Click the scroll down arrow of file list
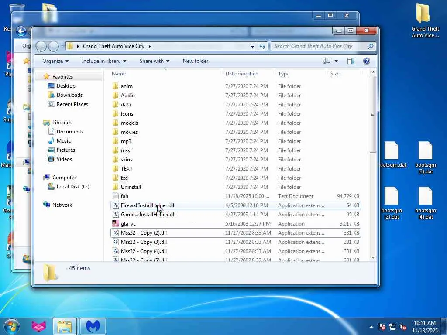Screen dimensions: 447x335 coord(373,257)
